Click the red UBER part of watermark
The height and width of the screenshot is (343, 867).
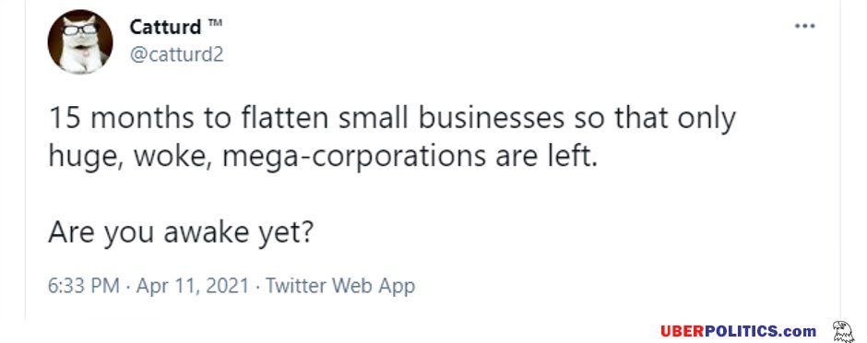pyautogui.click(x=682, y=331)
